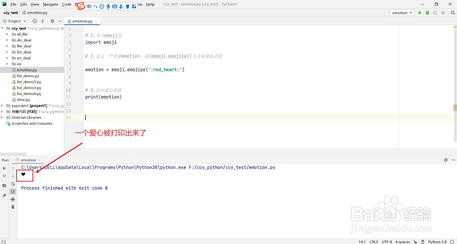Start debugging with the bug icon
This screenshot has width=457, height=244.
click(428, 13)
